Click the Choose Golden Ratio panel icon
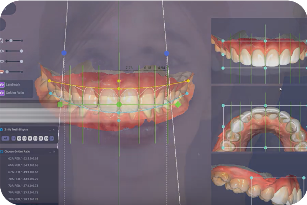307x205 pixels. click(2, 152)
